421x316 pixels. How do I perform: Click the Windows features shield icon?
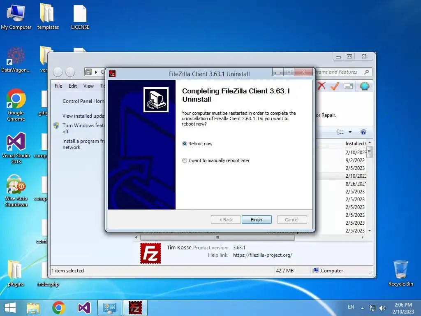coord(56,125)
